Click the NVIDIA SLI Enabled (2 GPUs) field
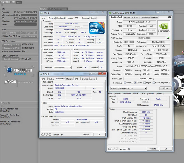Screen dimensions: 184x163 tap(147, 79)
